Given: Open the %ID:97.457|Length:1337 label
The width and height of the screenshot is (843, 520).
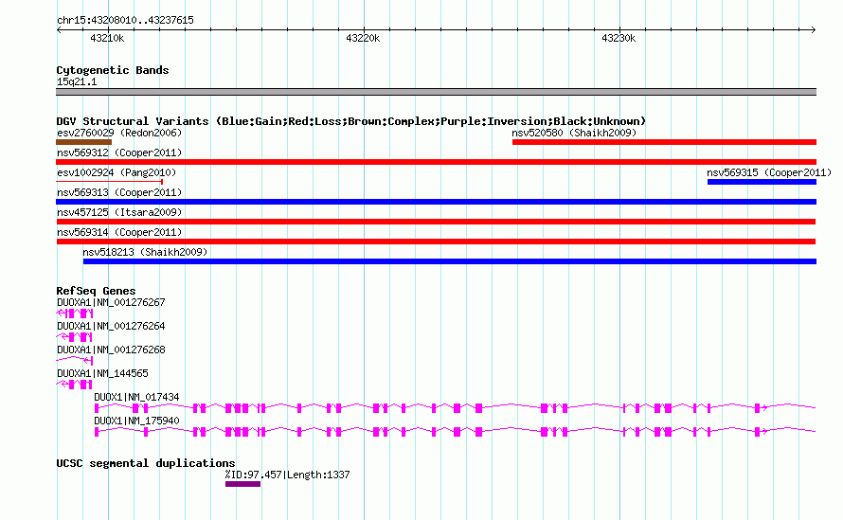Looking at the screenshot, I should pyautogui.click(x=287, y=475).
